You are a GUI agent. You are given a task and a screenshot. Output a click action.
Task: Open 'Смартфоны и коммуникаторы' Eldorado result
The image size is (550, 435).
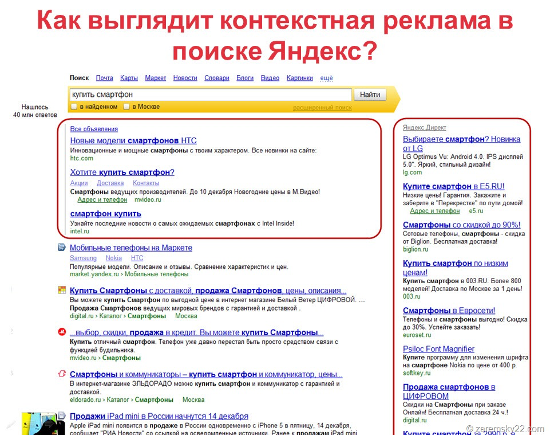coord(206,374)
